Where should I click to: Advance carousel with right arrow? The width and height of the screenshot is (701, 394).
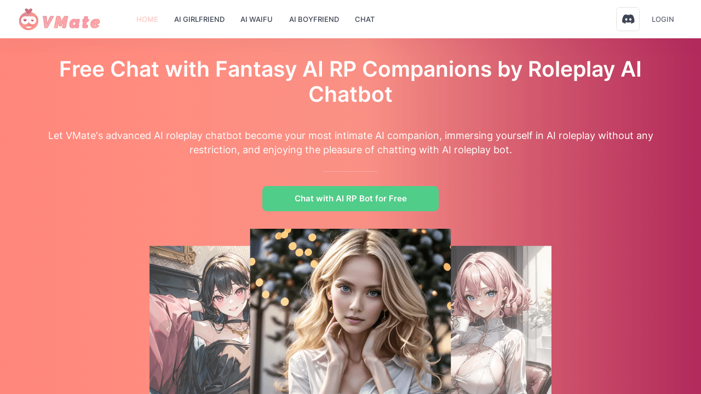pyautogui.click(x=533, y=329)
